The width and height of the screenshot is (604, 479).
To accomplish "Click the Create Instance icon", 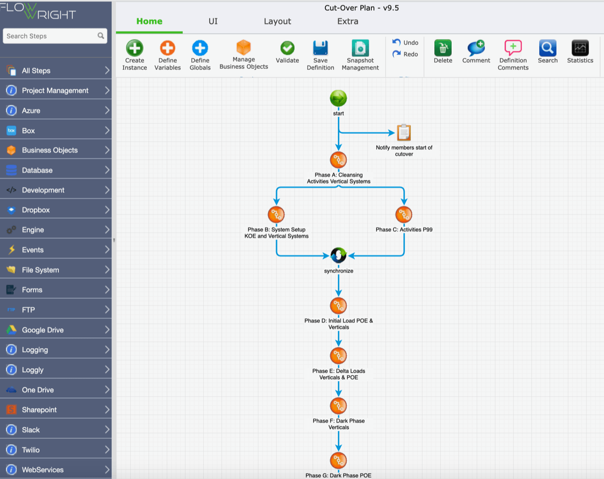I will [134, 48].
